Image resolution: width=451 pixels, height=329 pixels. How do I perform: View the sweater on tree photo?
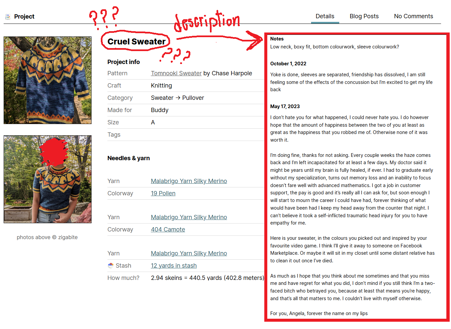pos(47,80)
